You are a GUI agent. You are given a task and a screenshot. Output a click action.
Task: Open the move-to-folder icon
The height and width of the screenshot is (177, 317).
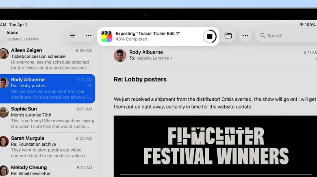click(x=228, y=36)
